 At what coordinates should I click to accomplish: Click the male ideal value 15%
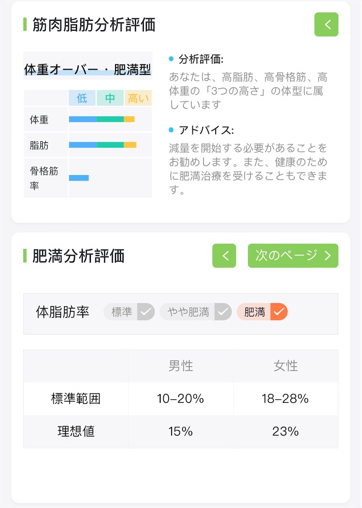coord(181,432)
